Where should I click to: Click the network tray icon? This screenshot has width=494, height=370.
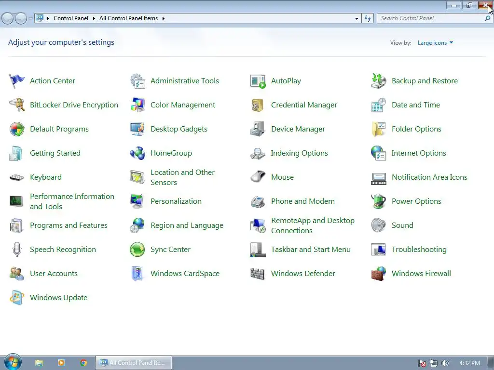(434, 363)
